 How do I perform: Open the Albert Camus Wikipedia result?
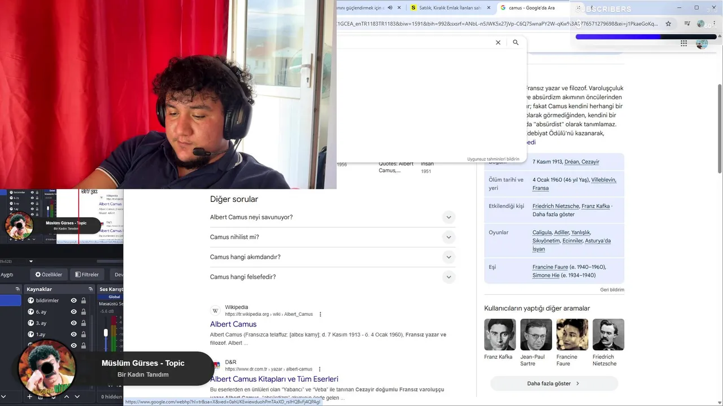(x=233, y=324)
